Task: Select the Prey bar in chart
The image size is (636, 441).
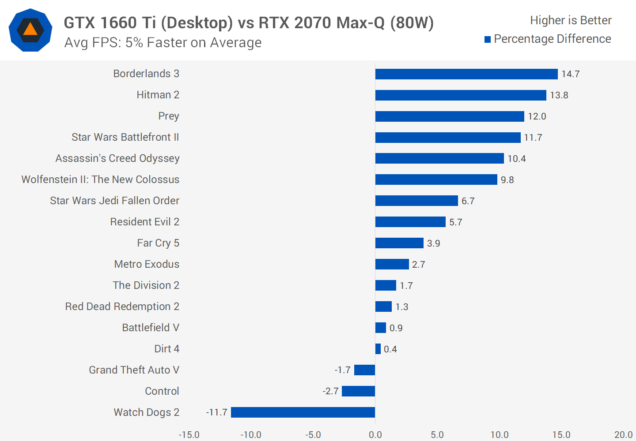Action: click(x=449, y=116)
